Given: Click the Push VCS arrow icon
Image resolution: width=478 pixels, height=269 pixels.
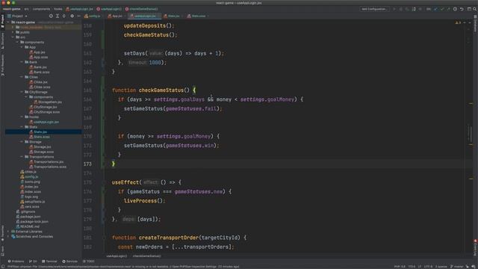Looking at the screenshot, I should point(448,9).
